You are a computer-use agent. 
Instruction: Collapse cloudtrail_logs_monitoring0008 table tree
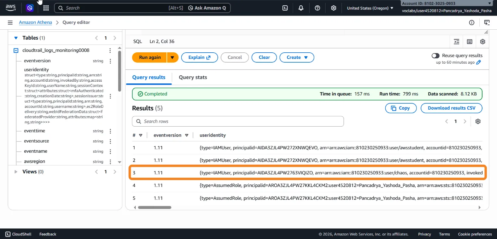coord(16,51)
